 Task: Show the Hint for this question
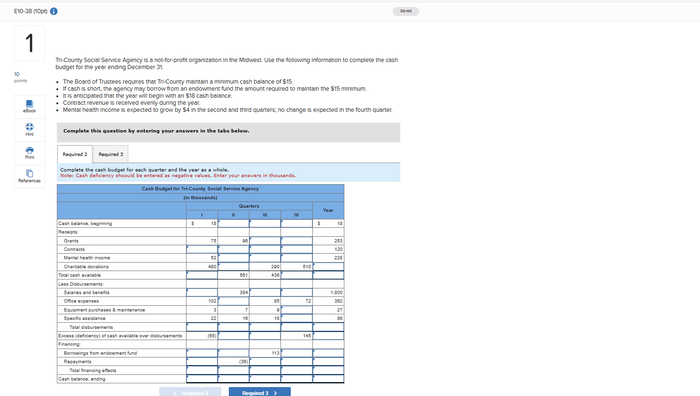point(30,130)
